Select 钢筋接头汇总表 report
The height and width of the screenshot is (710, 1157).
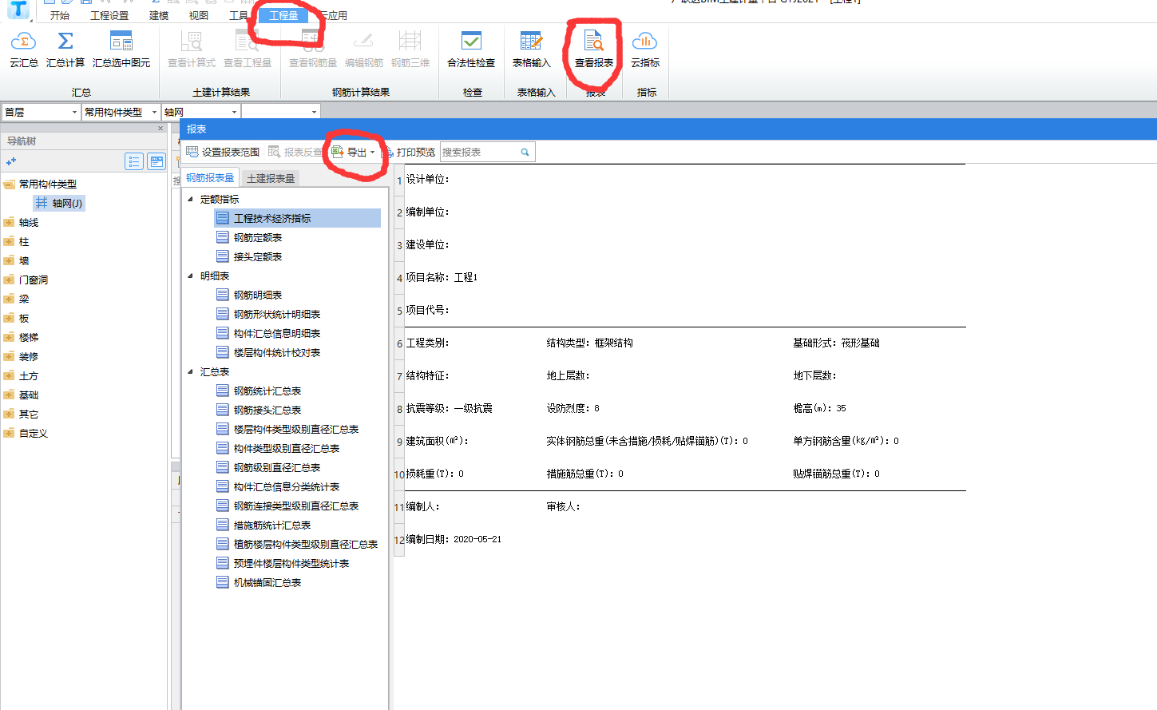(267, 410)
